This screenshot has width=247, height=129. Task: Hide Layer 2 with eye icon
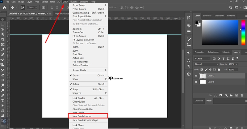coord(196,76)
